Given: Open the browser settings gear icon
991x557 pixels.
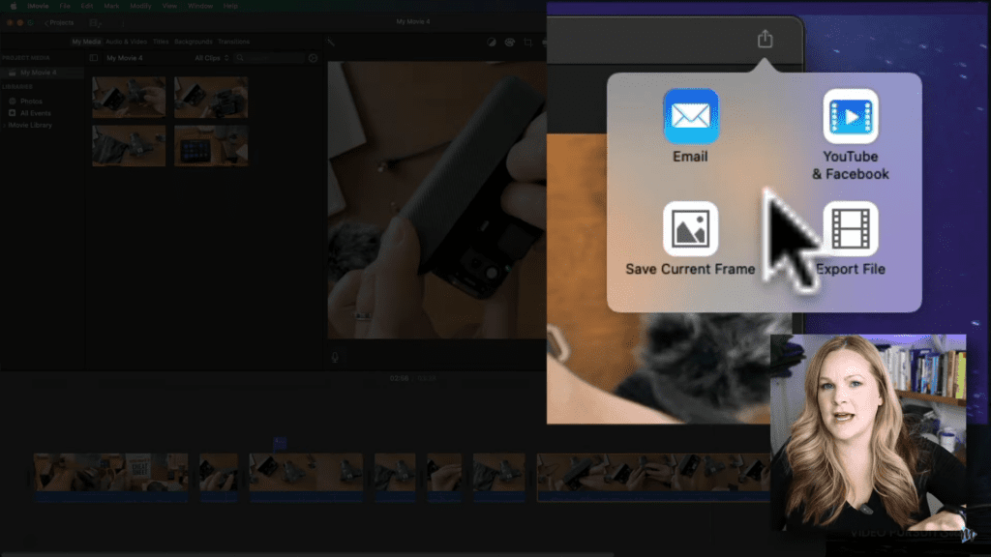Looking at the screenshot, I should (313, 58).
